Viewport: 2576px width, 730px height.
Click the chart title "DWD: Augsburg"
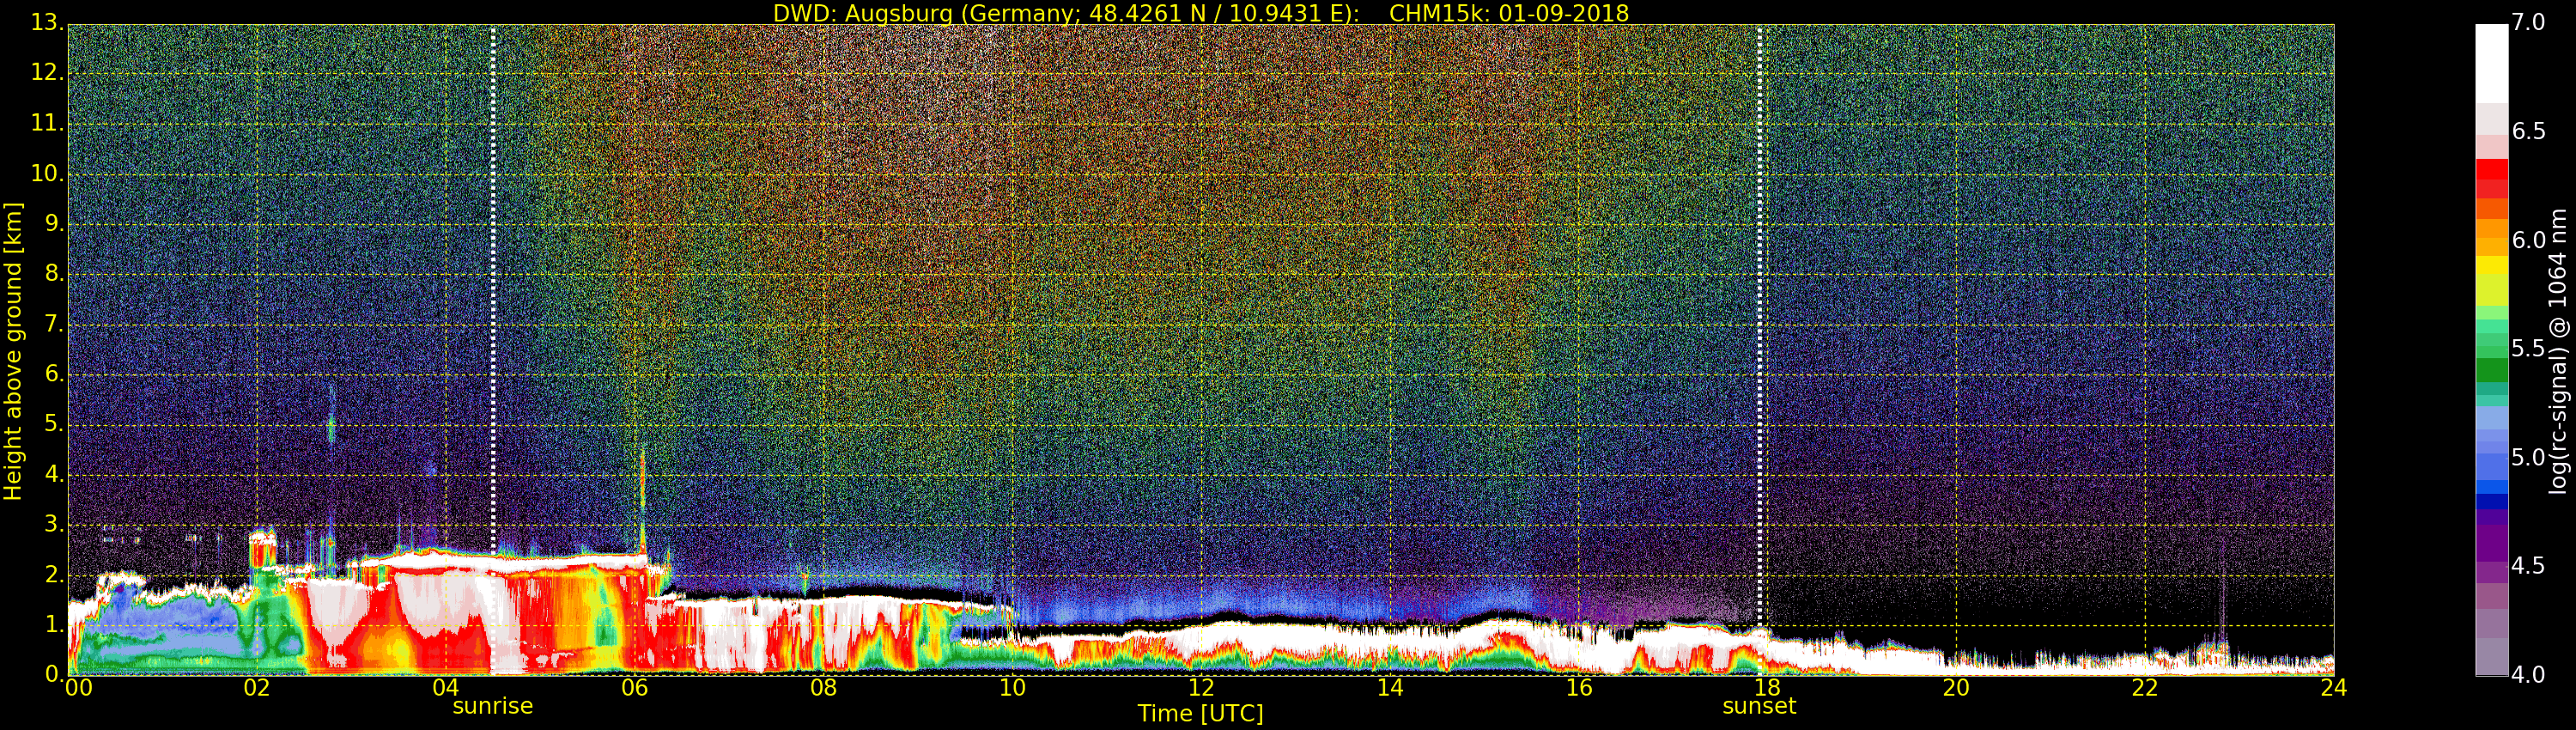tap(1200, 13)
